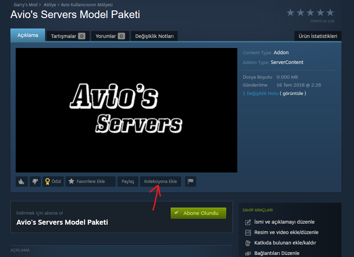This screenshot has height=257, width=354.
Task: Click the fifth rating star
Action: (x=330, y=13)
